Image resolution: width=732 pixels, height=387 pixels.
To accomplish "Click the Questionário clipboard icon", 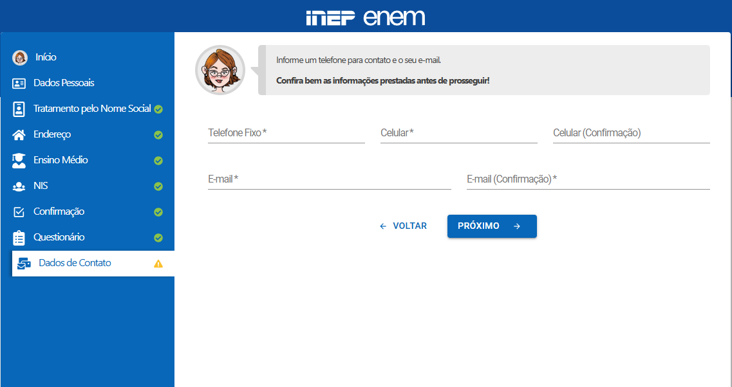I will coord(19,238).
